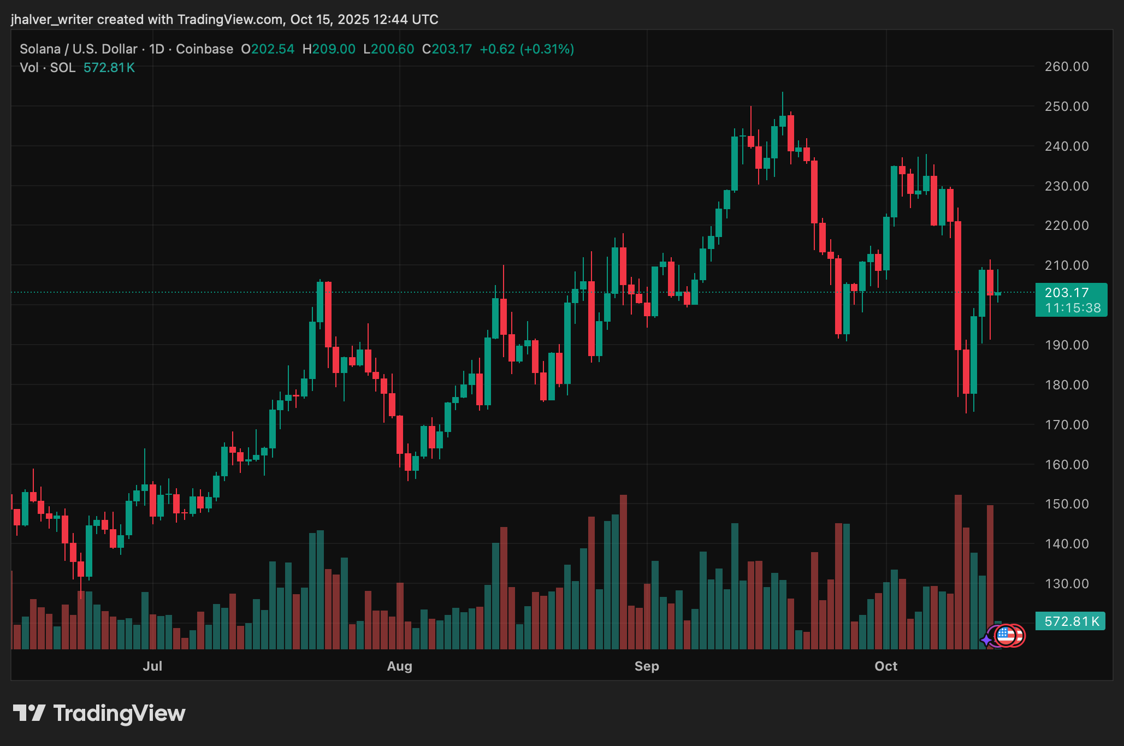The image size is (1124, 746).
Task: Click the Aug label on time axis
Action: click(399, 666)
